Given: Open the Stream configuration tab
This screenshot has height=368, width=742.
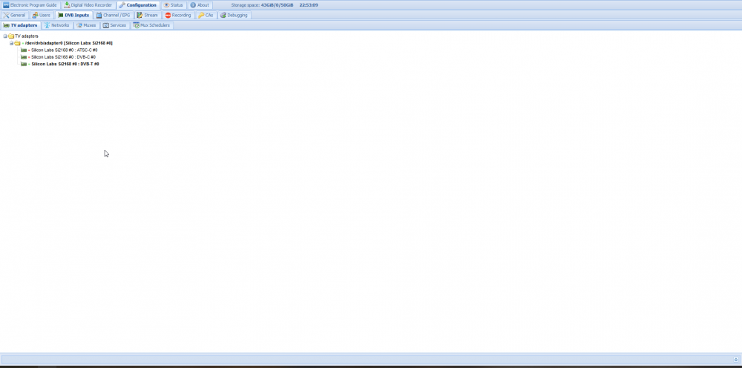Looking at the screenshot, I should [147, 15].
